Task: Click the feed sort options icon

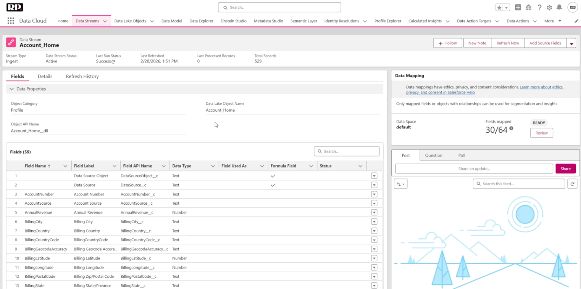Action: click(x=400, y=184)
